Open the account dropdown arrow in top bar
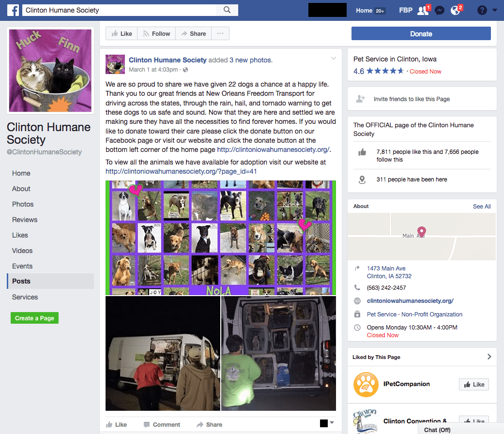504x434 pixels. [x=495, y=10]
